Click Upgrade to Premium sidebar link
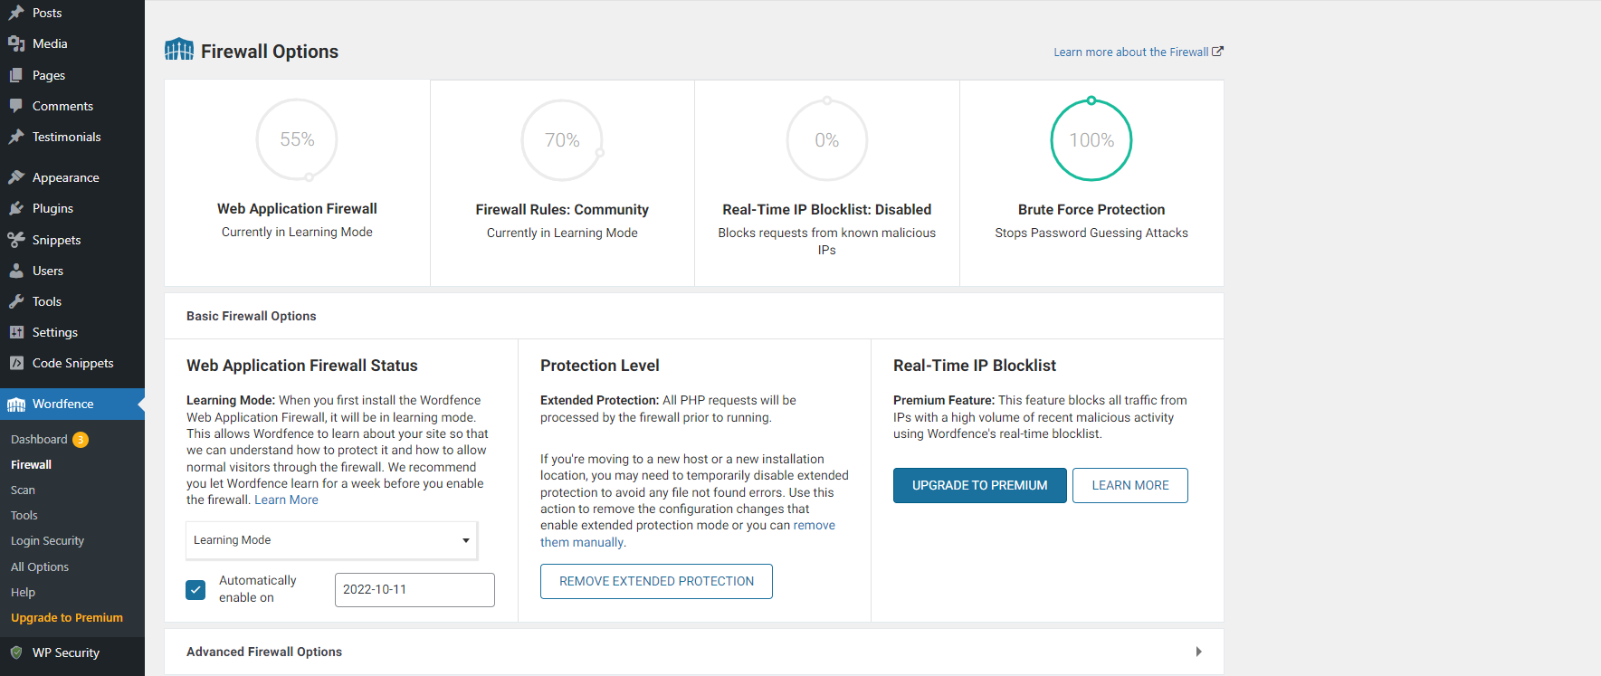Image resolution: width=1601 pixels, height=676 pixels. (x=67, y=617)
